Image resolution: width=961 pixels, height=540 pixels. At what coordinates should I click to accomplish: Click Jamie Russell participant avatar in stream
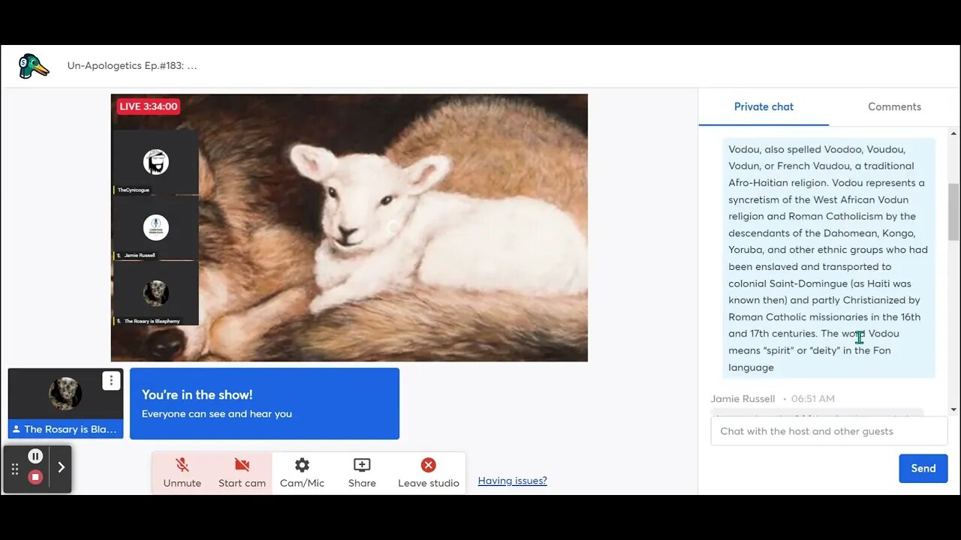click(x=156, y=227)
